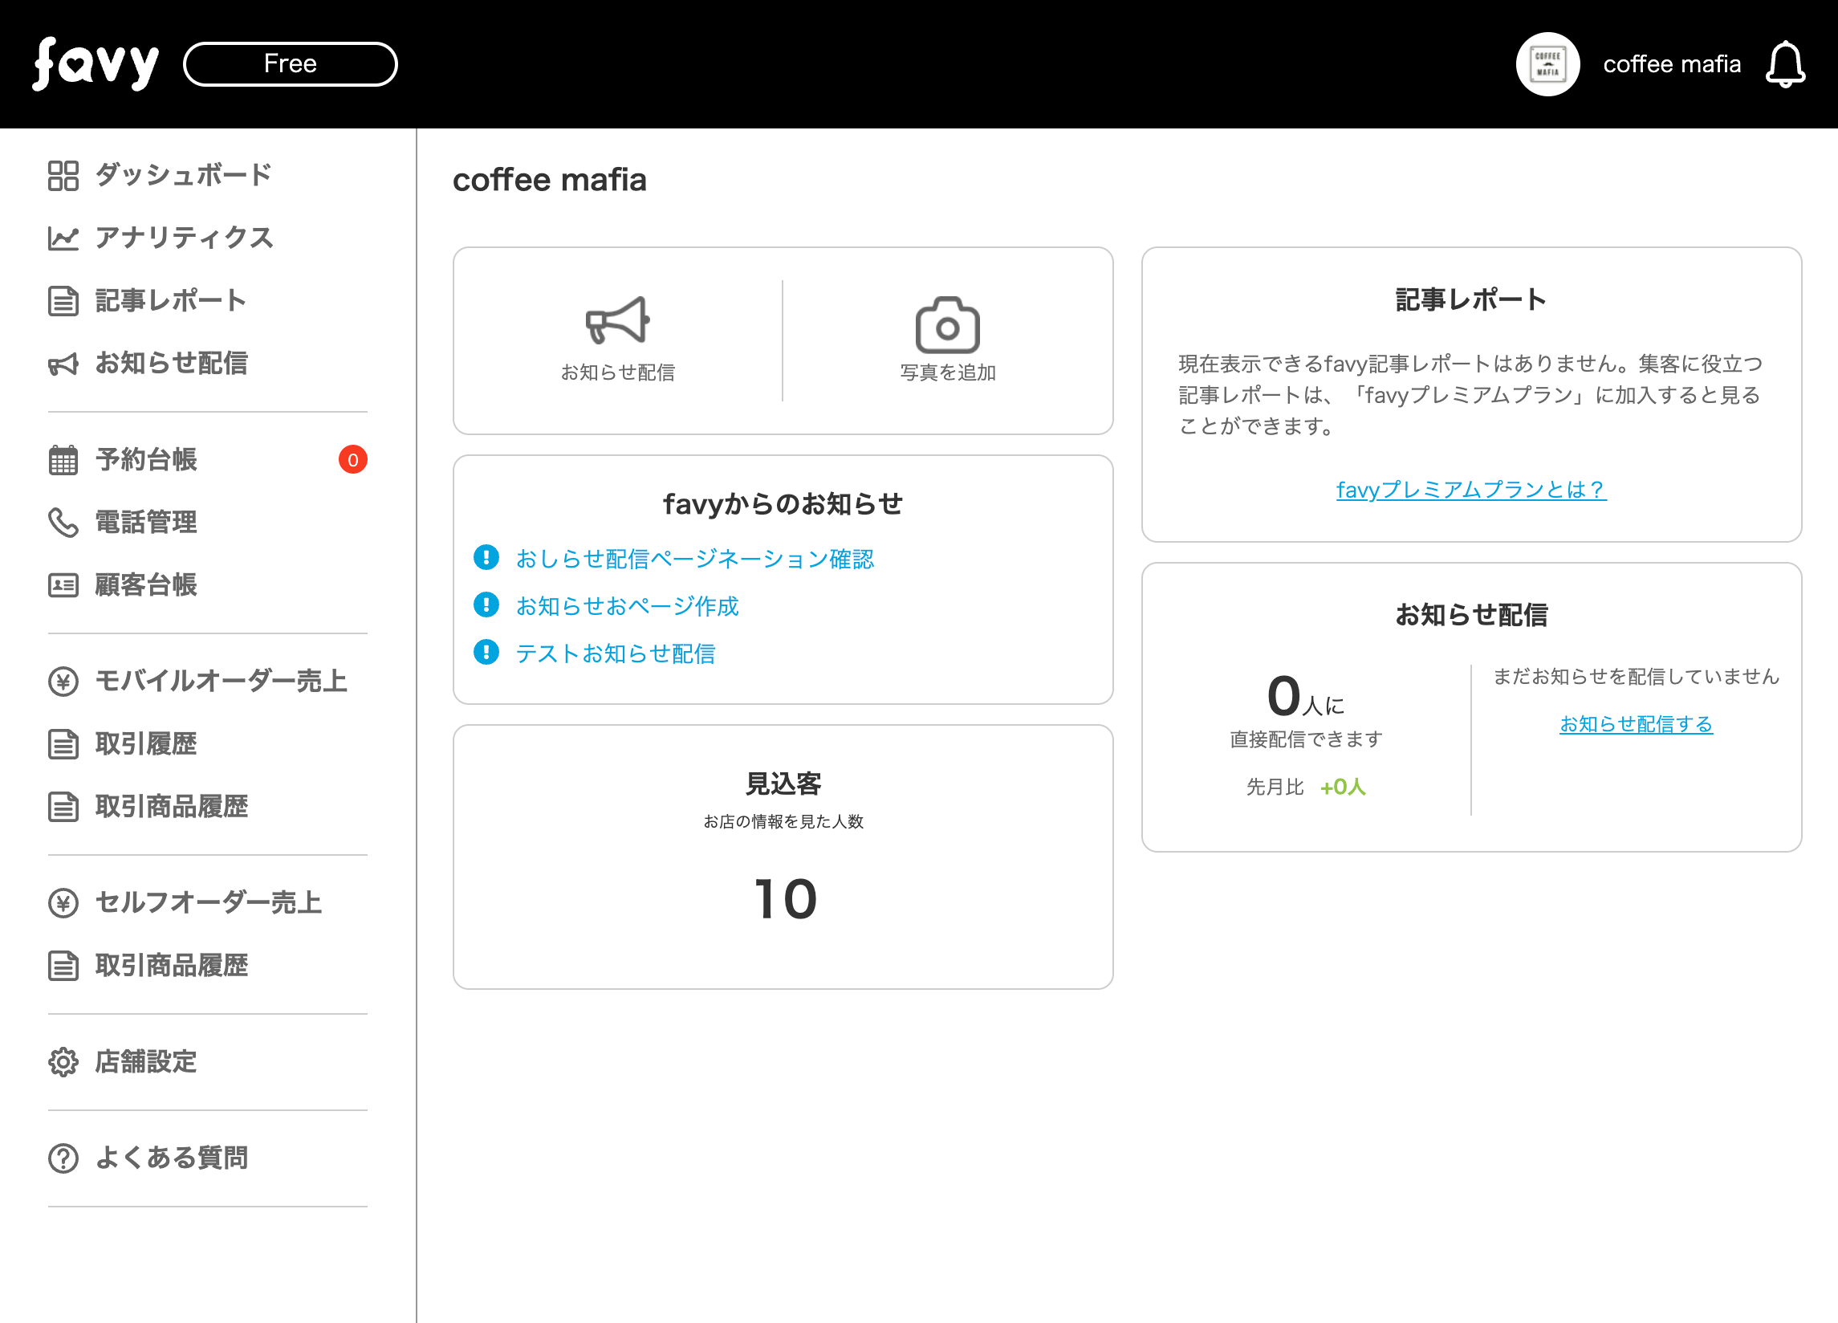Screen dimensions: 1838x1323
Task: Open the おしらせ配信ページネーション確認 notice
Action: [694, 559]
